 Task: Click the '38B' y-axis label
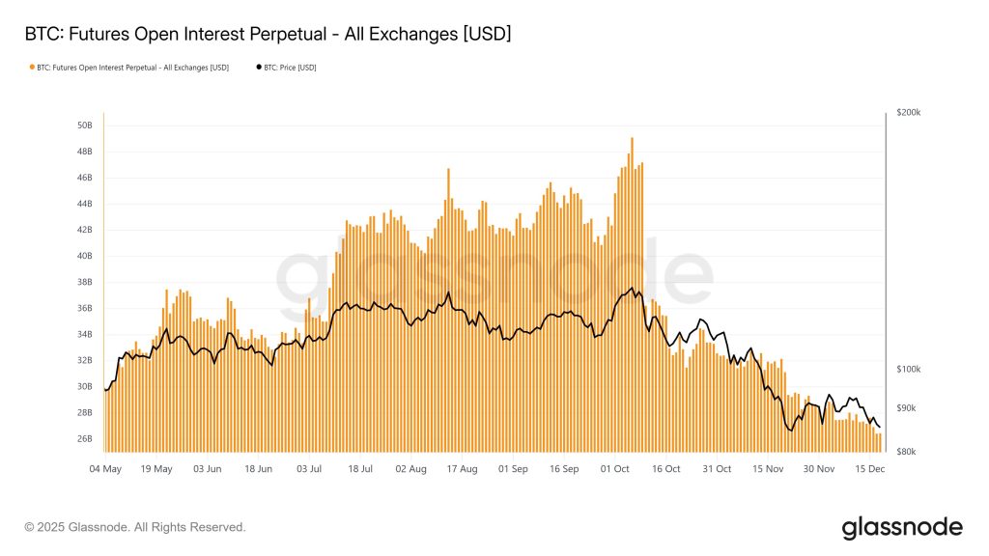(x=84, y=283)
